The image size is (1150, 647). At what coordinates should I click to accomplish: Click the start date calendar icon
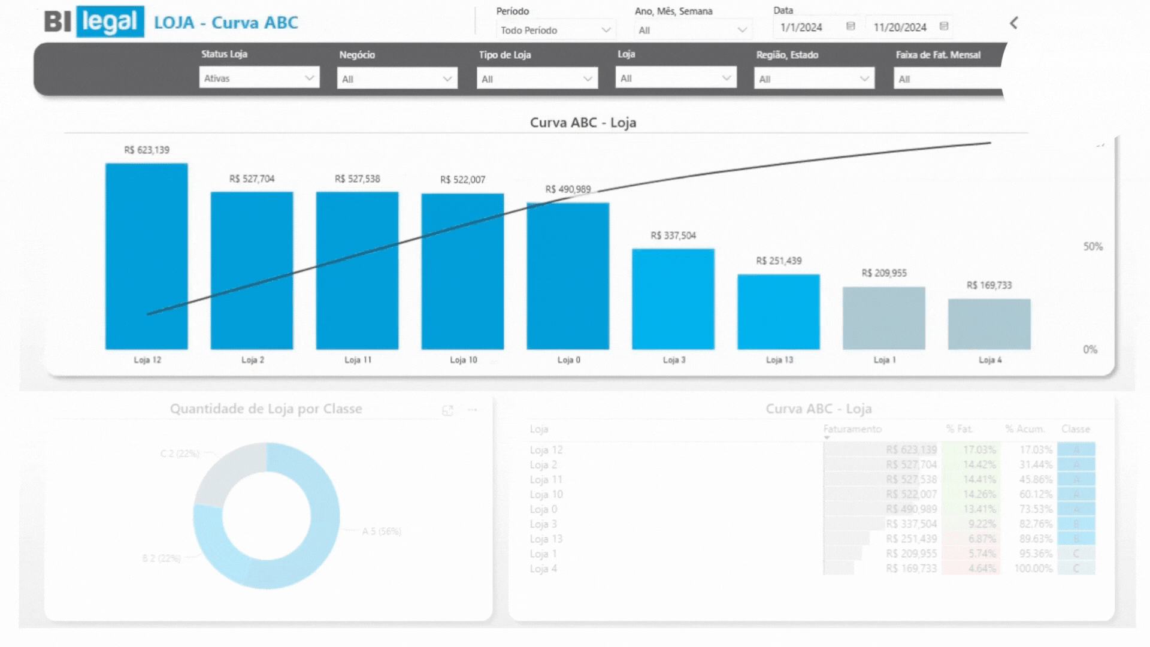850,26
